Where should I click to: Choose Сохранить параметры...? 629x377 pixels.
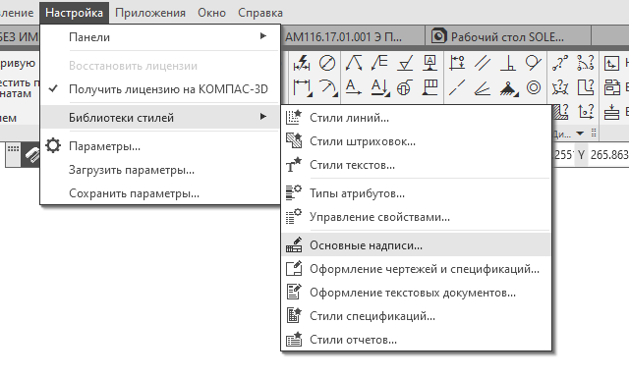[160, 193]
